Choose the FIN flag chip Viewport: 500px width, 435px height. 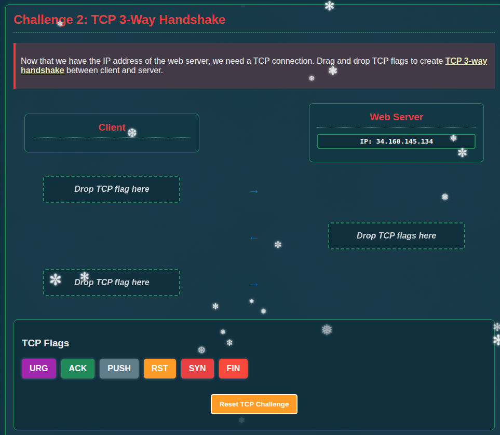[x=233, y=369]
